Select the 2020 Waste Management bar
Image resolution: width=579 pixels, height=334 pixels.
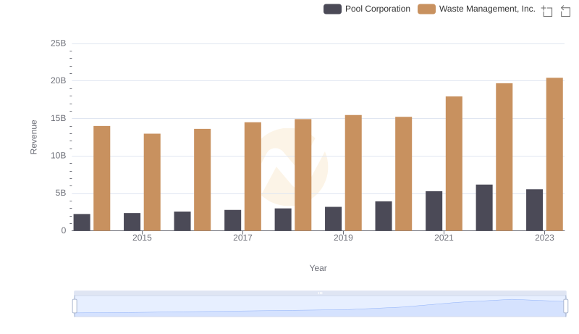click(x=404, y=174)
